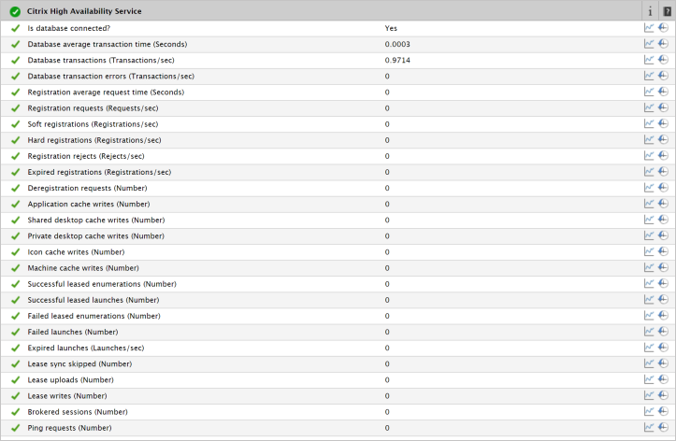Image resolution: width=676 pixels, height=441 pixels.
Task: Select 'Machine cache writes (Number)' label
Action: click(83, 268)
